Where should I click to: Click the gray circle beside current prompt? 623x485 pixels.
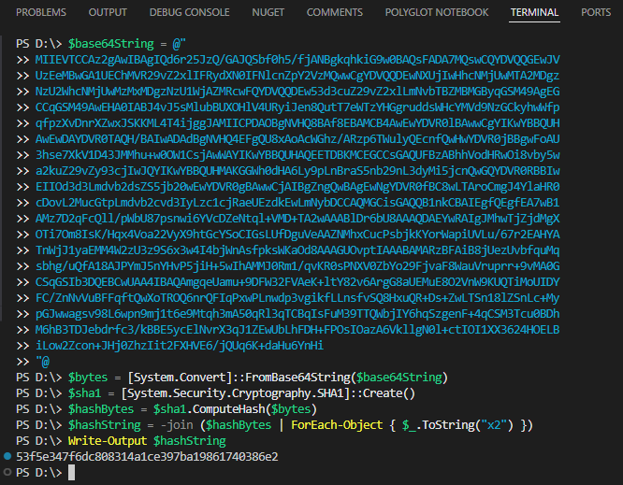(x=8, y=472)
